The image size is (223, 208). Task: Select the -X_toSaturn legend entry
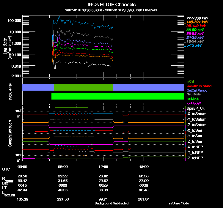196,114
